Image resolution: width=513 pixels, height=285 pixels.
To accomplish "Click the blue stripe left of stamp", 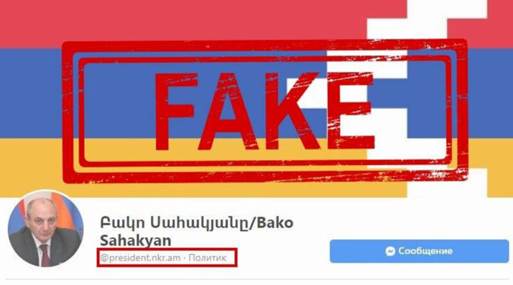I will (x=31, y=93).
